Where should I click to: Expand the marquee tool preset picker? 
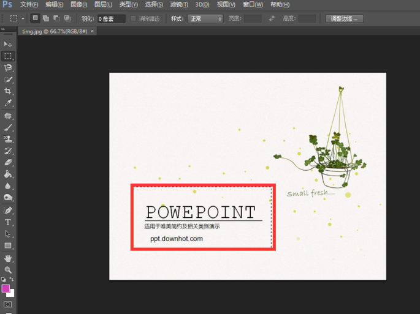coord(23,19)
